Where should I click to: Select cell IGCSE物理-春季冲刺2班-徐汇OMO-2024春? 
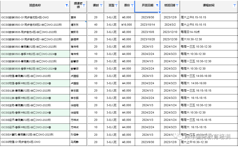pyautogui.click(x=35, y=83)
